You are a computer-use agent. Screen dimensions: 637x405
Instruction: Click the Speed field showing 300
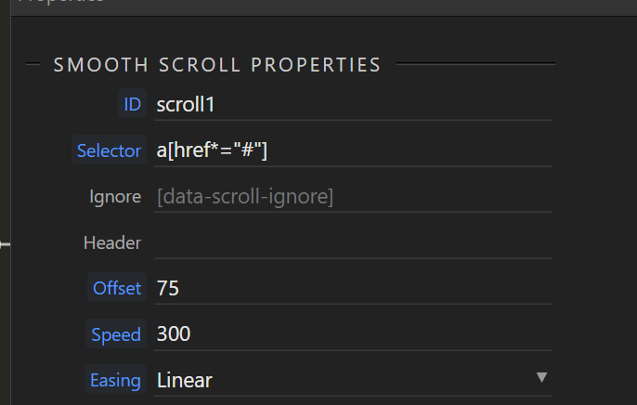pyautogui.click(x=353, y=334)
